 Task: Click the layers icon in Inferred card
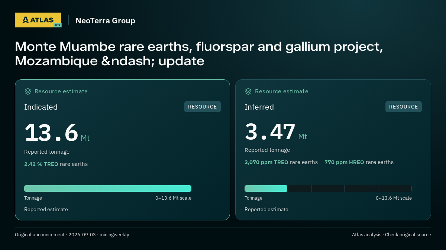248,91
